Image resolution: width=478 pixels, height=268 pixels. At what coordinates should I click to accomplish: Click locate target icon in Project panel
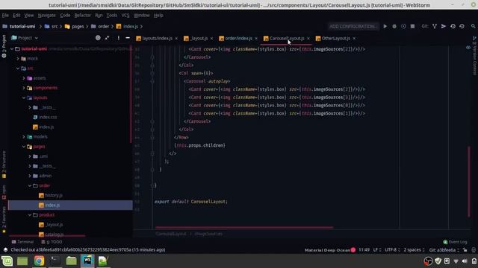tap(98, 38)
